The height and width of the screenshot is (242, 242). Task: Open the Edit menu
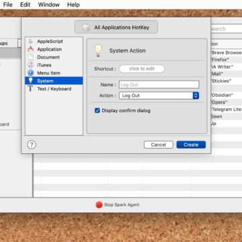[x=25, y=5]
